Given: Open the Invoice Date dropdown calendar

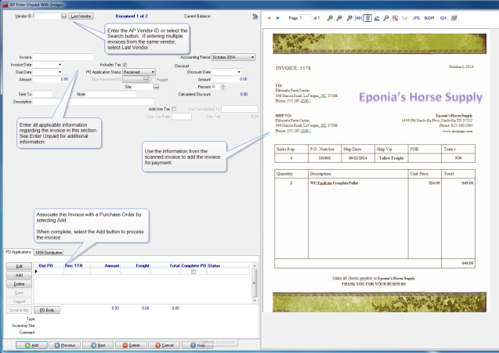Looking at the screenshot, I should [x=60, y=64].
